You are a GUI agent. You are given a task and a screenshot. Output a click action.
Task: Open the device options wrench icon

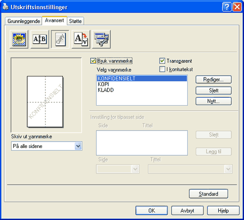pyautogui.click(x=102, y=39)
